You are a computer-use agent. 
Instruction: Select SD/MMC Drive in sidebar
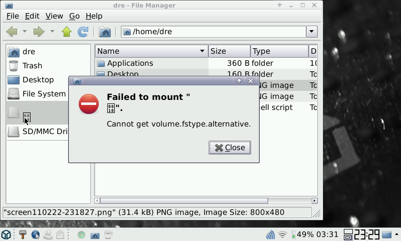[38, 132]
